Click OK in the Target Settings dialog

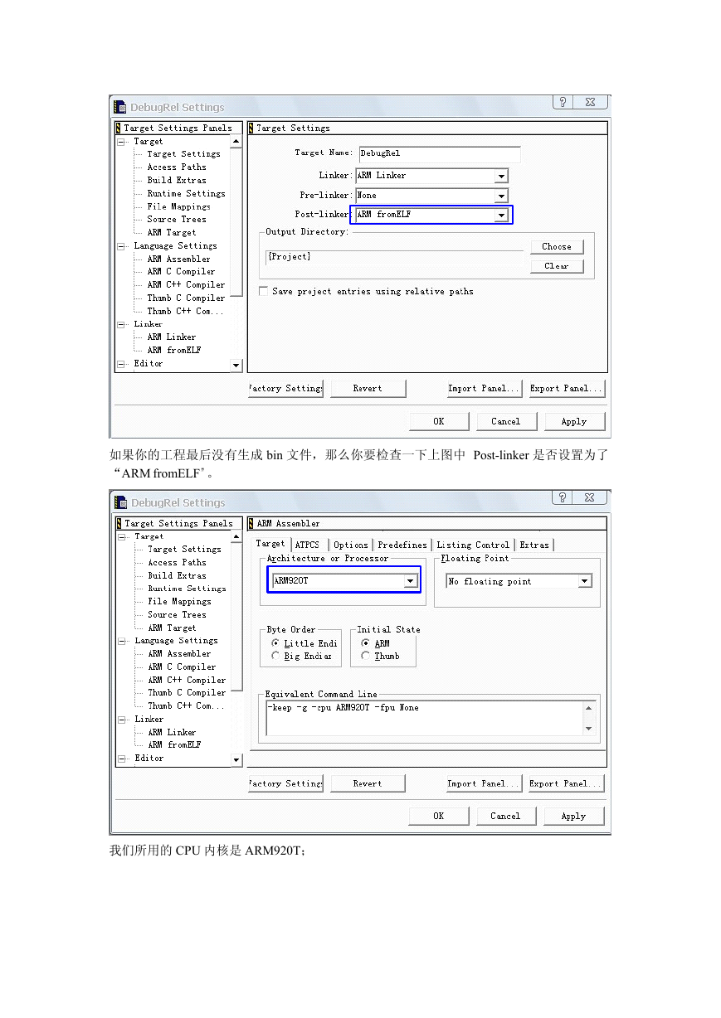click(x=439, y=421)
